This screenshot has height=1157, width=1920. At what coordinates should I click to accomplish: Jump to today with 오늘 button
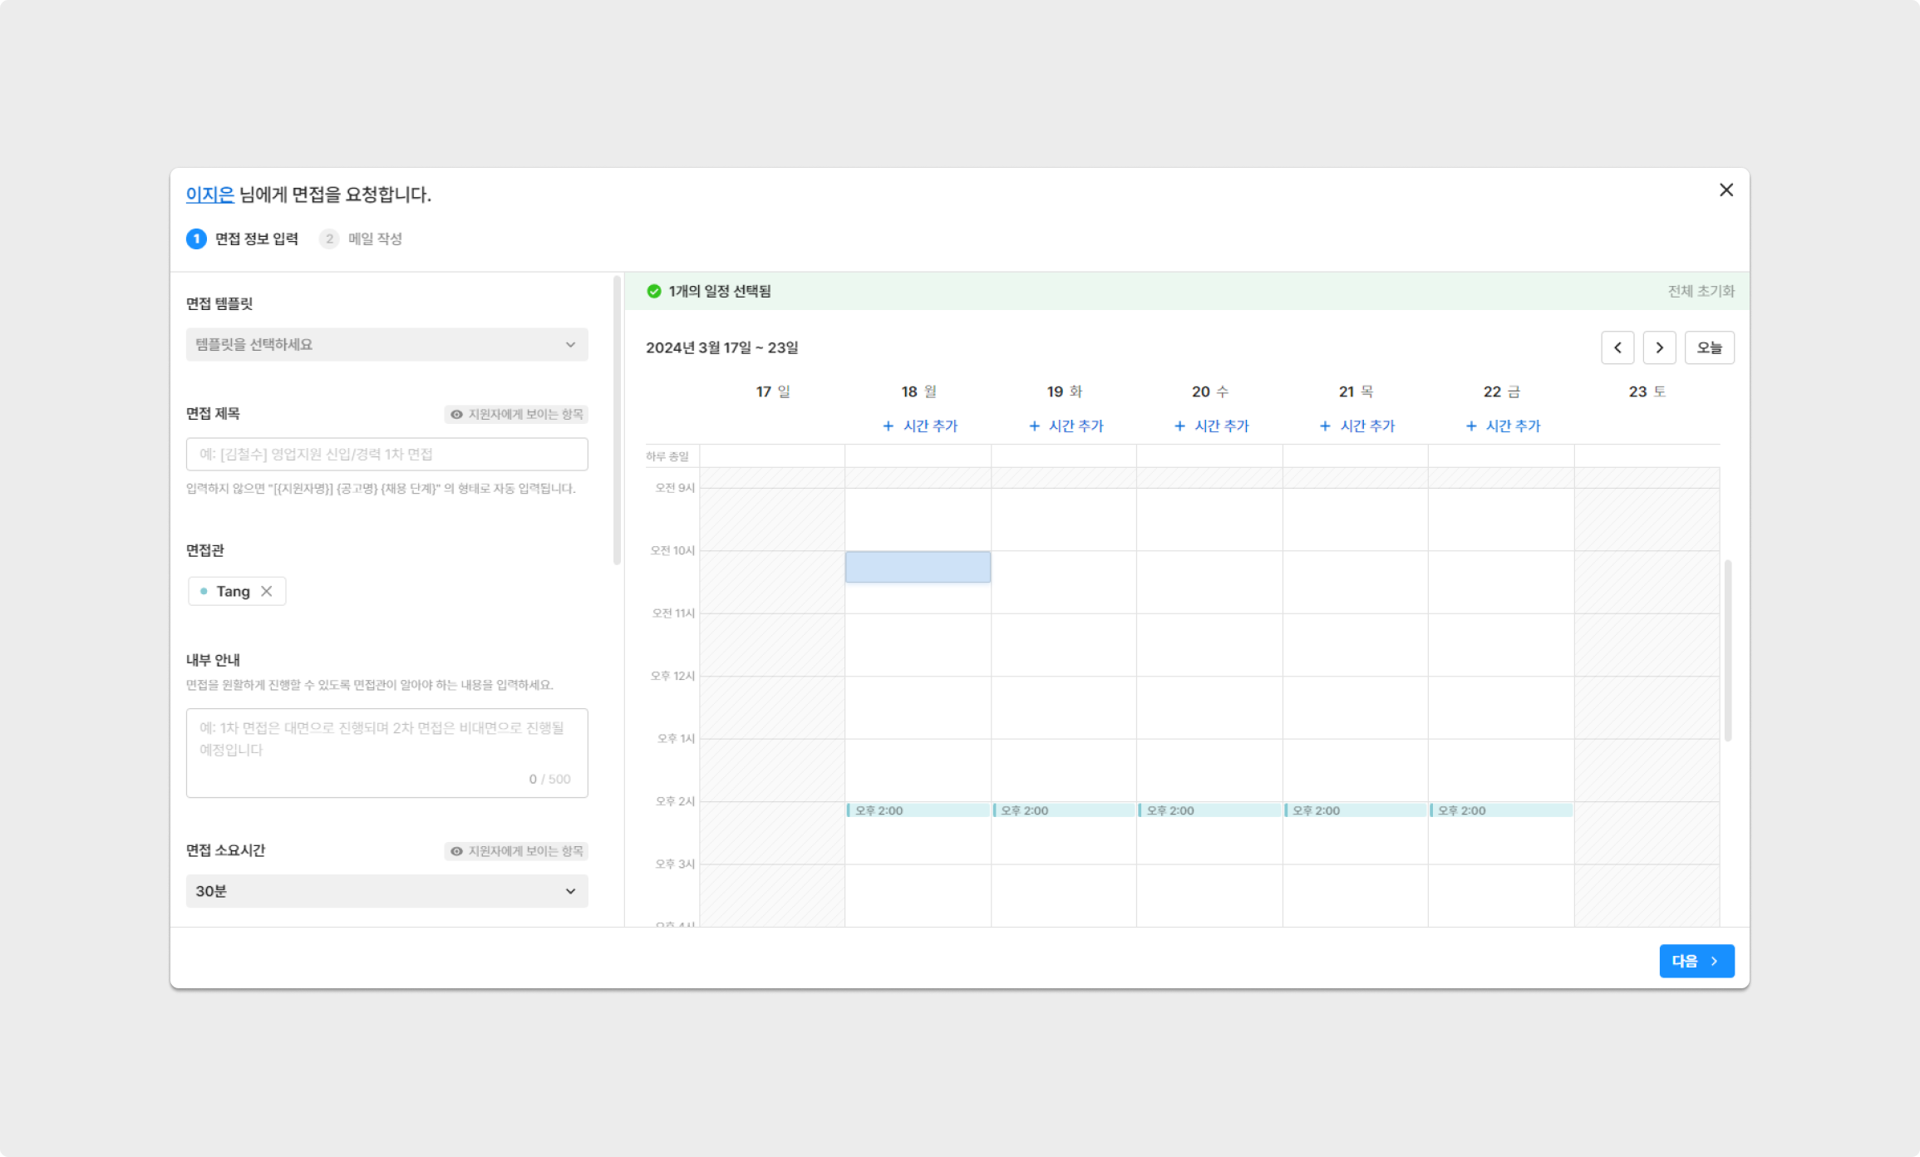coord(1709,347)
